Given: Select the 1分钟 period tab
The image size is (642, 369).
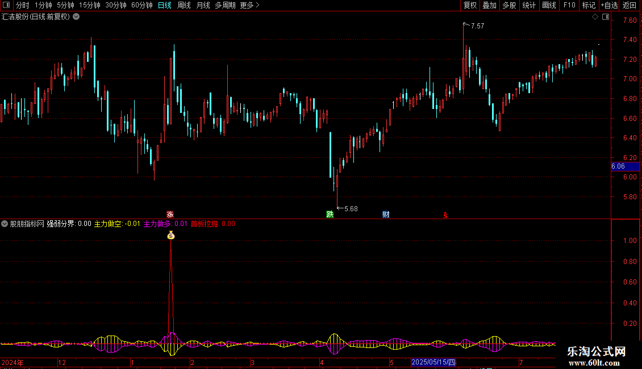Looking at the screenshot, I should point(43,5).
